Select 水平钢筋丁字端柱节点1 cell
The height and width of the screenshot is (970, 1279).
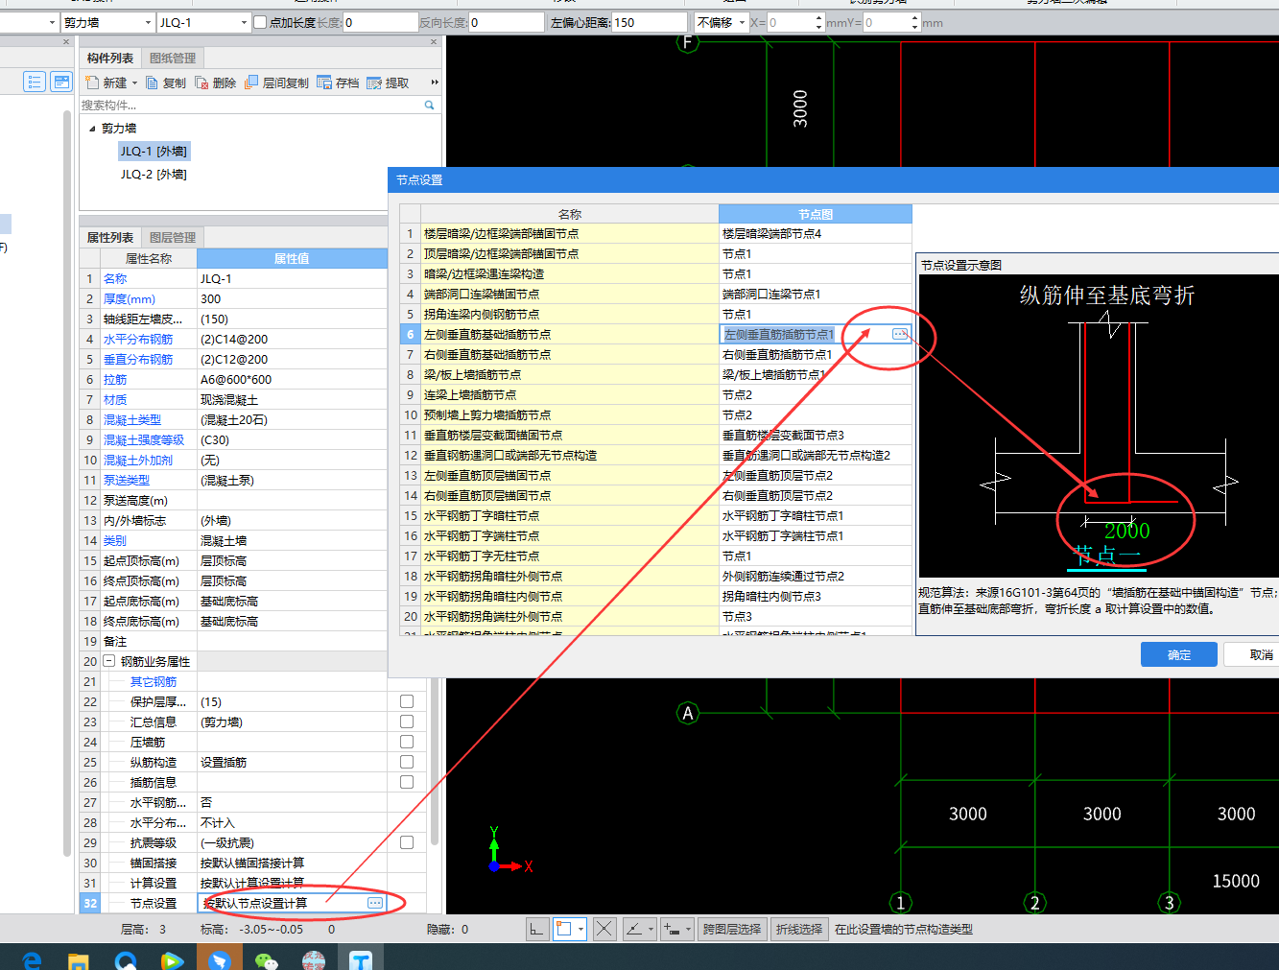[816, 535]
